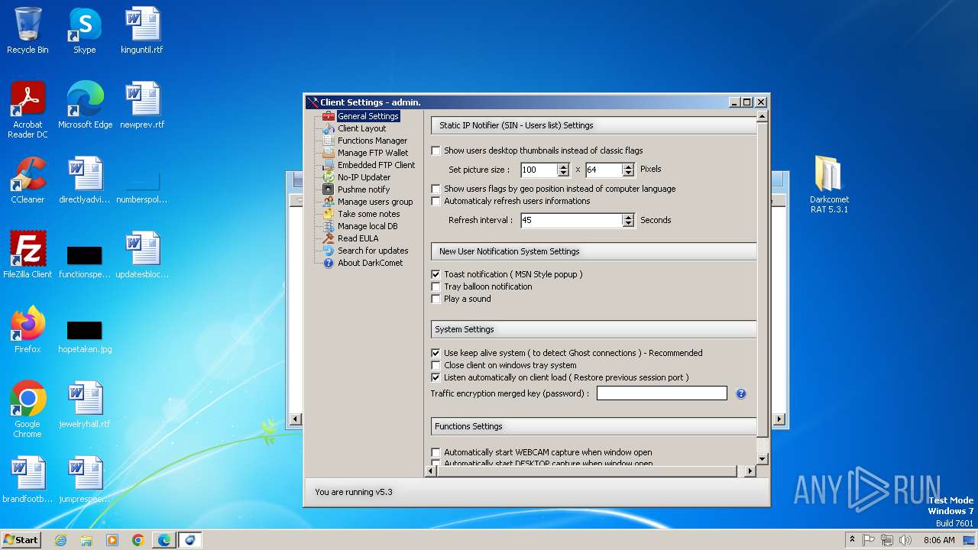The image size is (978, 550).
Task: Open Functions Manager icon
Action: point(329,141)
